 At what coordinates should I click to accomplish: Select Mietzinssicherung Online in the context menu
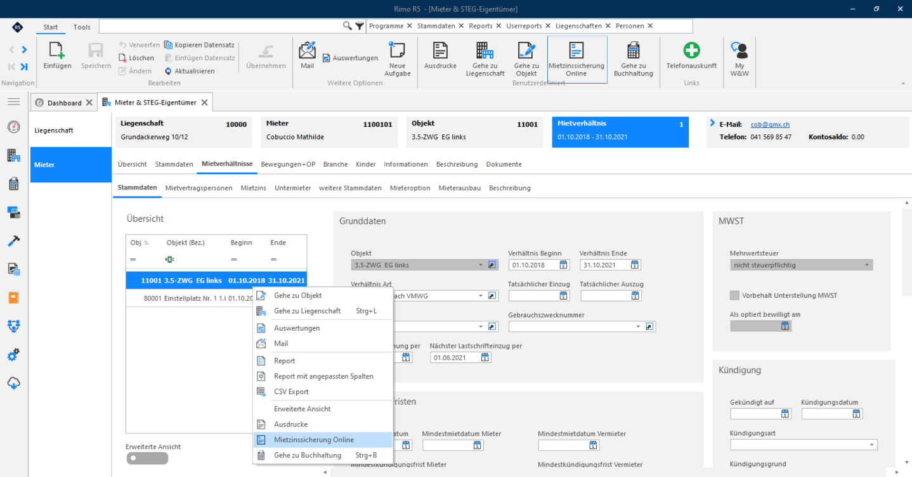click(323, 440)
